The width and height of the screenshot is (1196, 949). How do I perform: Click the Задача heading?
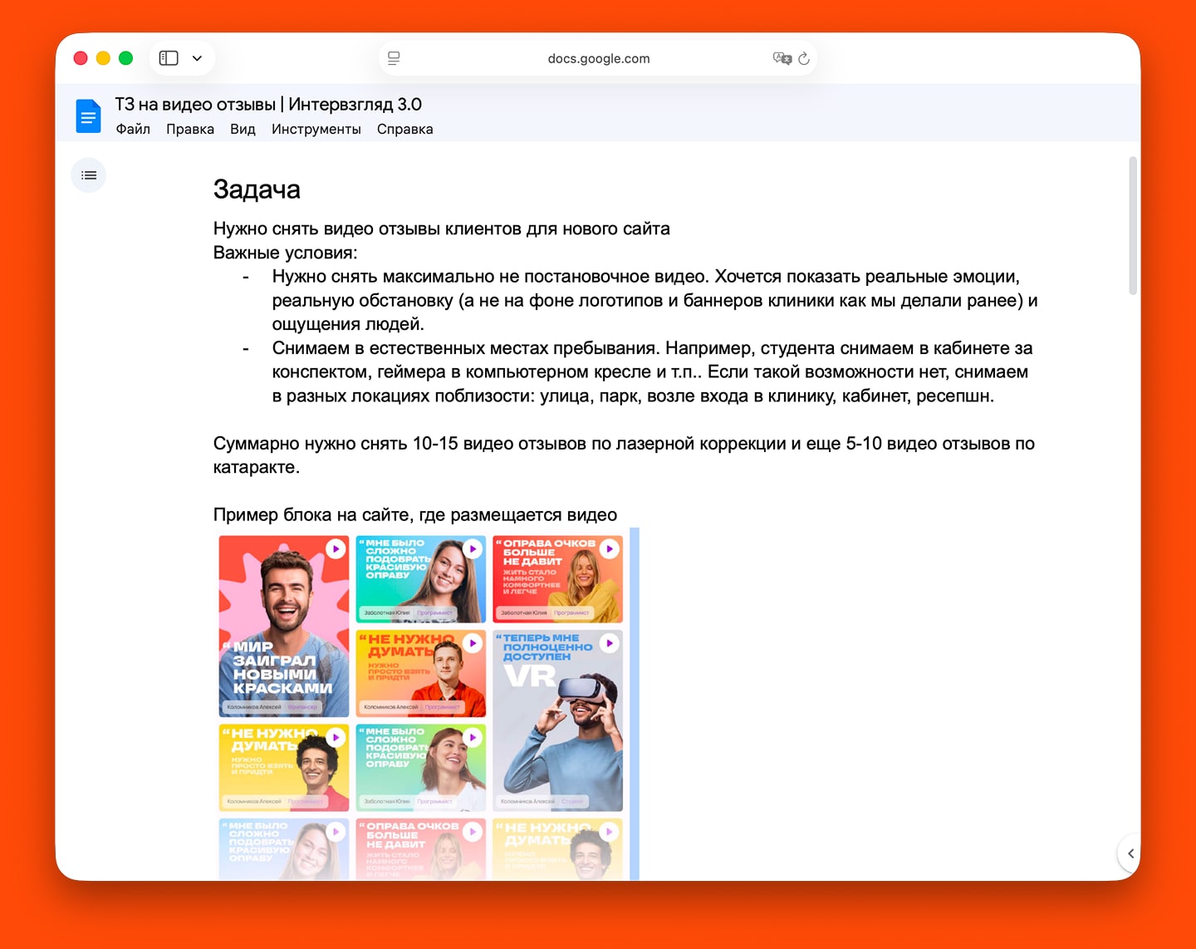coord(257,189)
